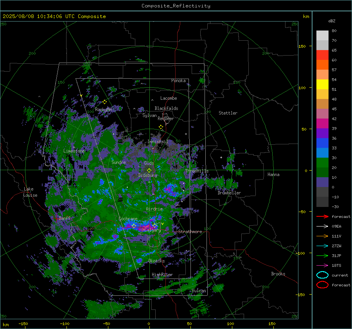Click the white plus marker west of Hanna

point(221,157)
